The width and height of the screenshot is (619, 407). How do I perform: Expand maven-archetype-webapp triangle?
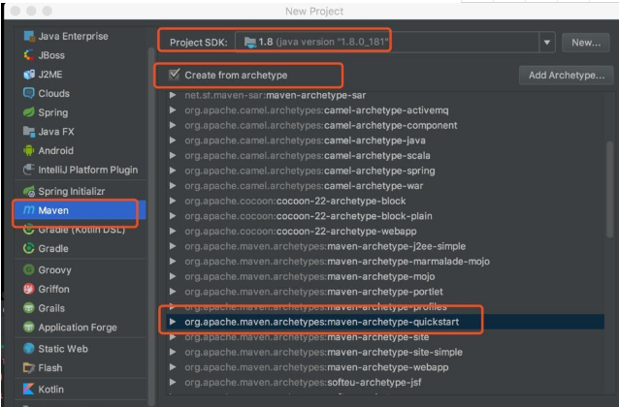[173, 367]
